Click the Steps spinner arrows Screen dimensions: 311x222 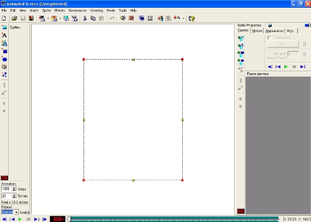click(14, 189)
